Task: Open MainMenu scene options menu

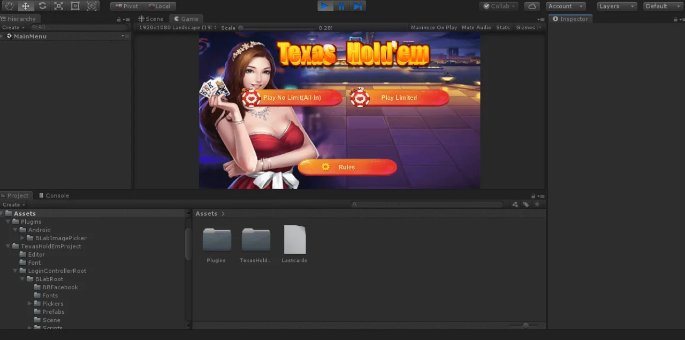Action: click(x=125, y=36)
